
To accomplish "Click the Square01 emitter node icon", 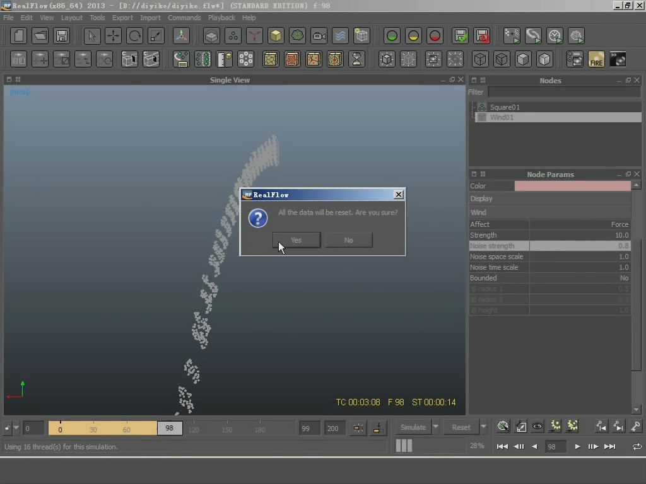I will (481, 107).
